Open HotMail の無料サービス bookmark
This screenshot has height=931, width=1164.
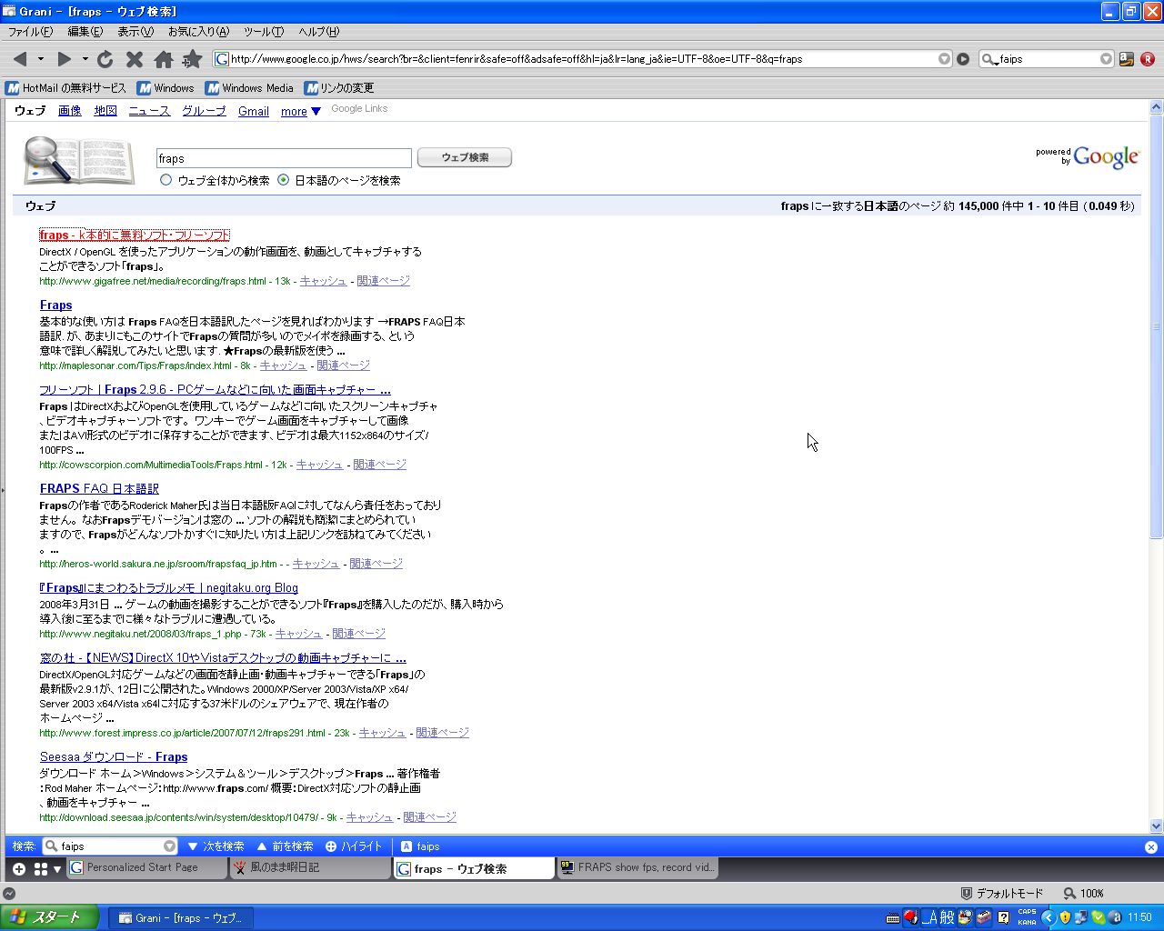point(65,88)
